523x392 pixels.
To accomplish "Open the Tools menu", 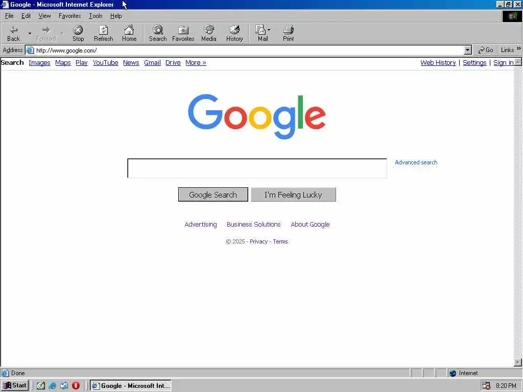I will click(96, 16).
